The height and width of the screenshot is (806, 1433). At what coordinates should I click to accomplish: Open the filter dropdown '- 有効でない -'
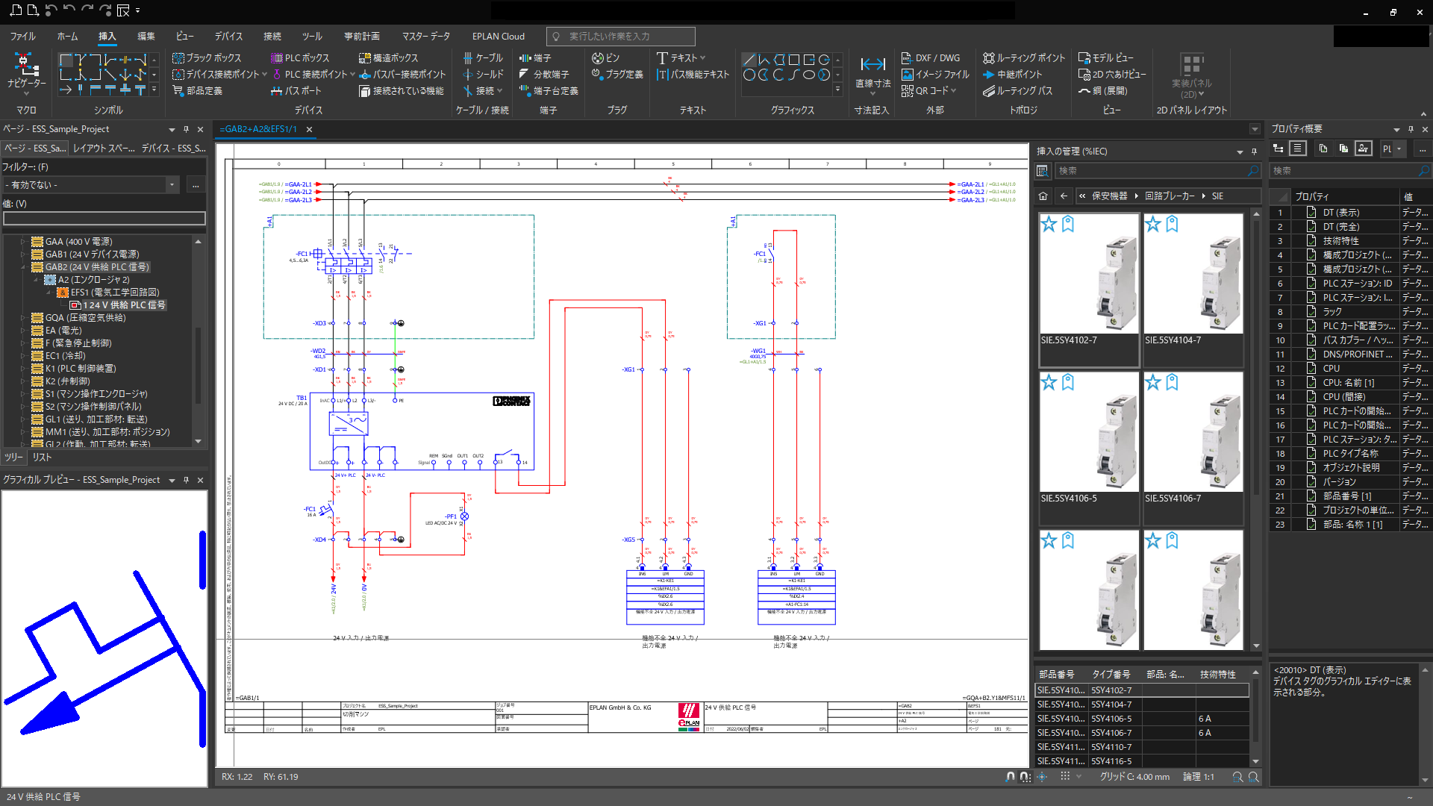[172, 184]
